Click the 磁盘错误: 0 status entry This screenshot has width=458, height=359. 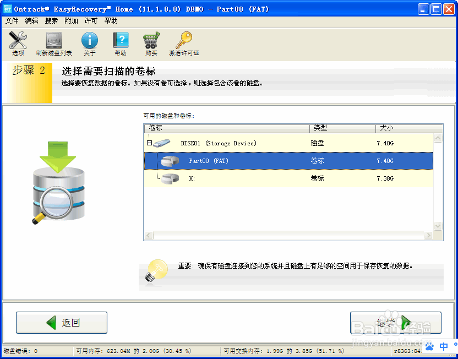20,351
